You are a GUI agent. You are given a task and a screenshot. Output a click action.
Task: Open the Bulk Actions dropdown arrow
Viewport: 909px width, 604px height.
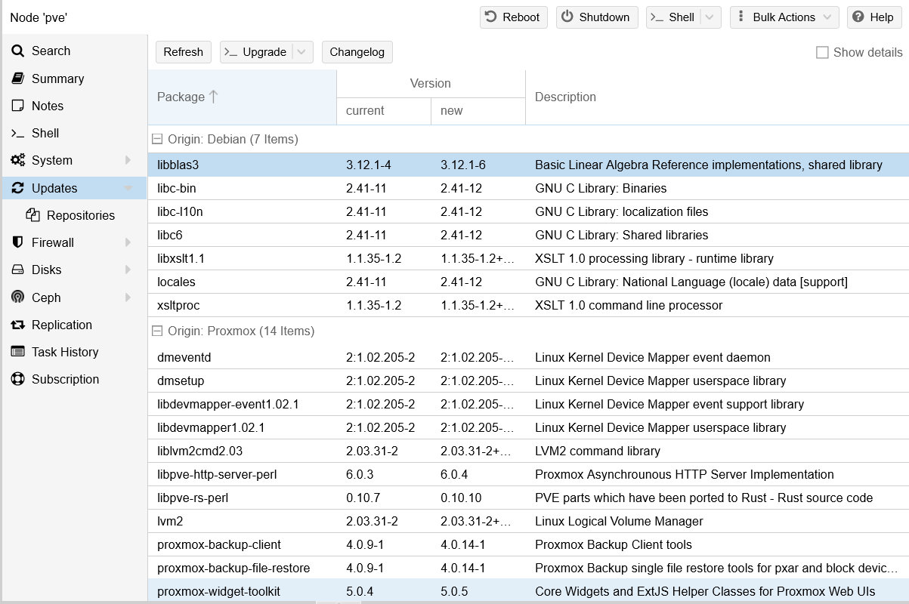coord(827,17)
